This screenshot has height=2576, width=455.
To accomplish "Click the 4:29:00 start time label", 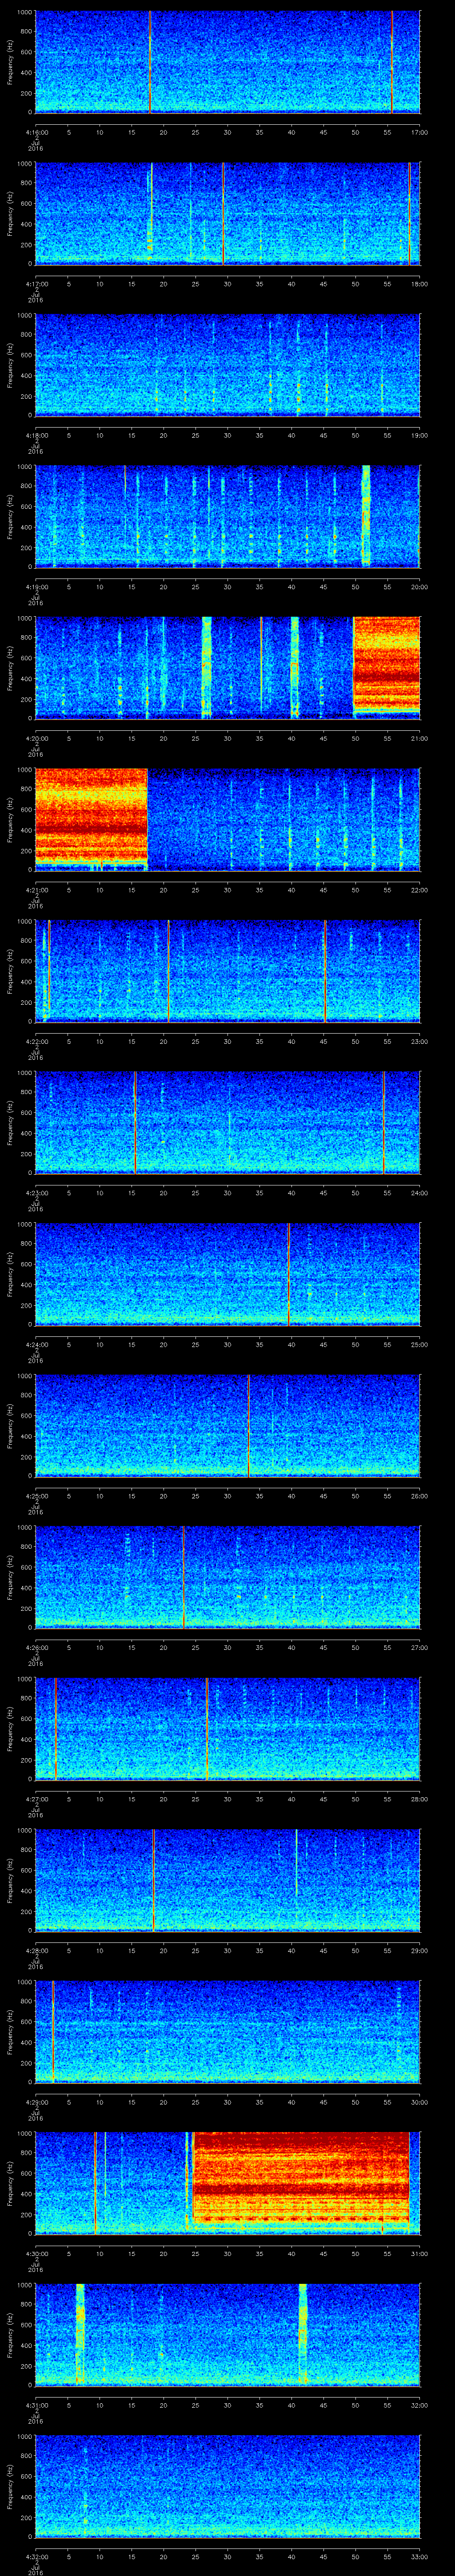I will pos(37,2102).
